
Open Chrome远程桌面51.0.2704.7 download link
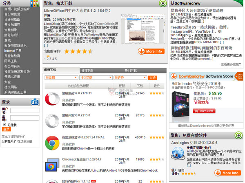(x=82, y=159)
